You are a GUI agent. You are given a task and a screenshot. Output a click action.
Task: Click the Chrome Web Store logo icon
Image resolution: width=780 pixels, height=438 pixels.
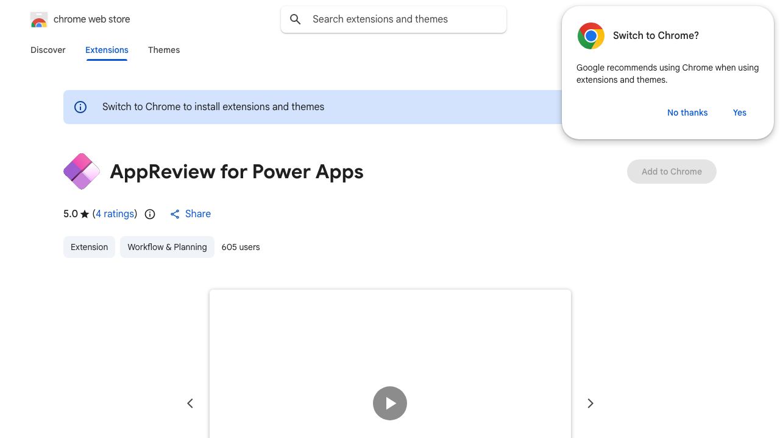point(39,19)
